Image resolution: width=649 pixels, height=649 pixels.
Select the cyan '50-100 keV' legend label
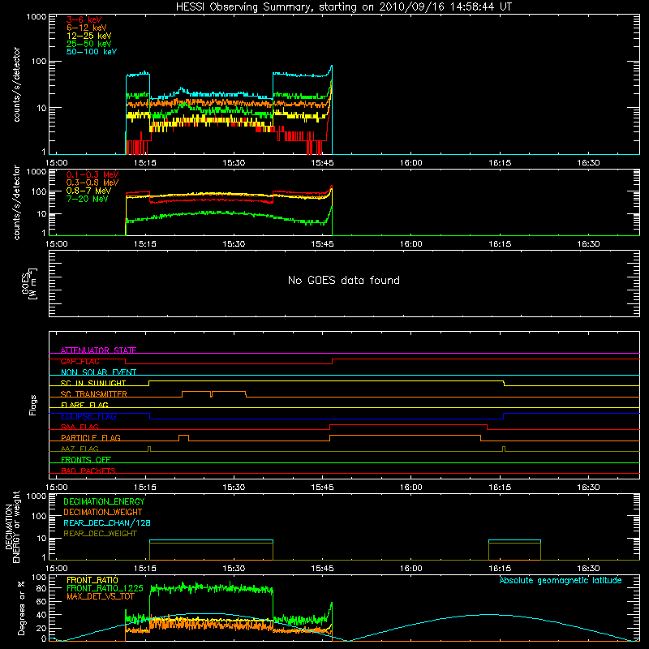[x=92, y=52]
